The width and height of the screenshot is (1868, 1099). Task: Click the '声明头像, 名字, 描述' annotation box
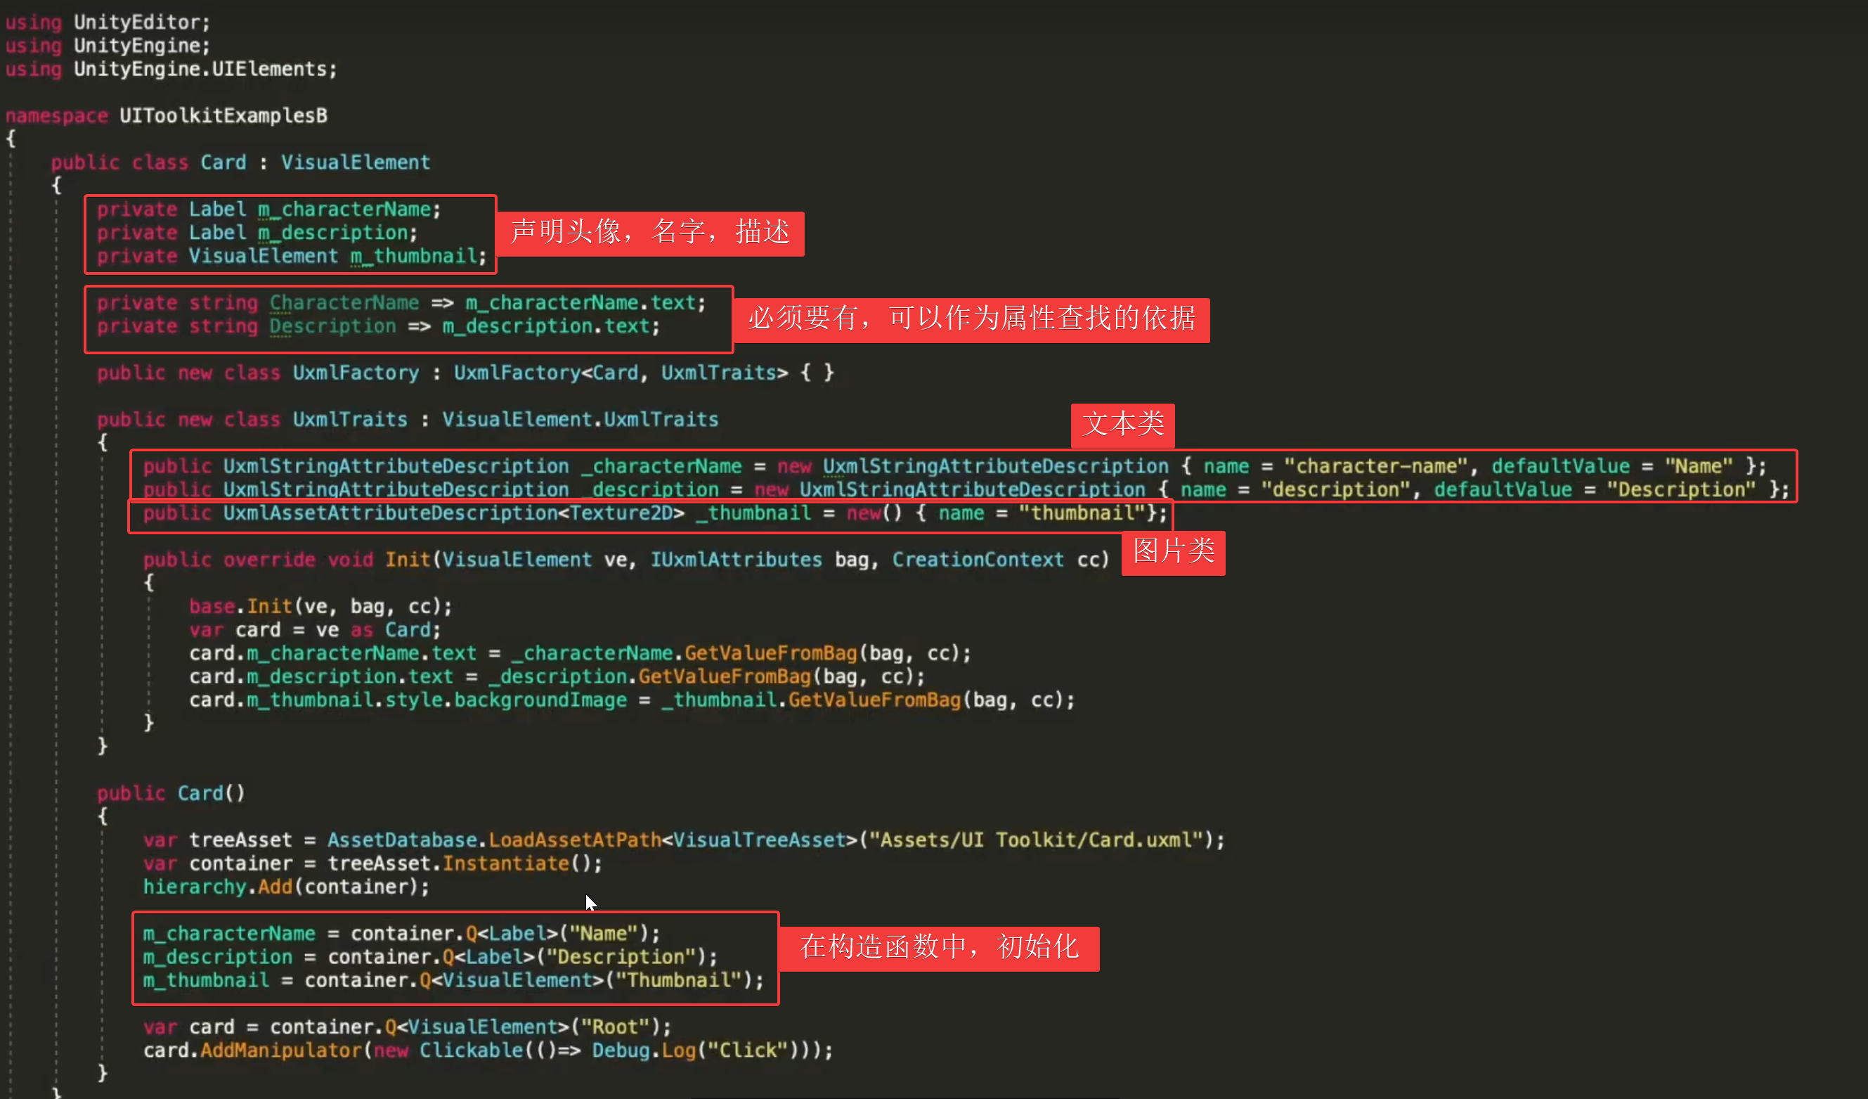[x=649, y=233]
